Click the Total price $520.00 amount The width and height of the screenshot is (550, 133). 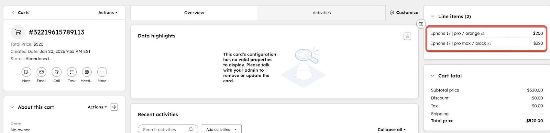point(535,121)
